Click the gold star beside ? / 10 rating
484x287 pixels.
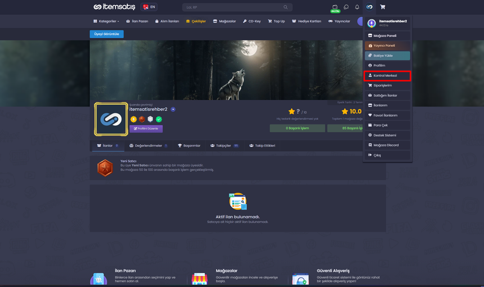(291, 112)
